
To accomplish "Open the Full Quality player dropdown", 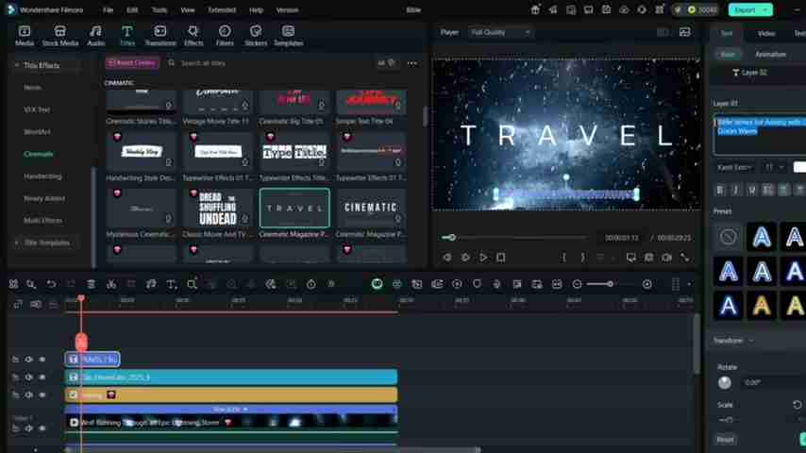I will (x=499, y=32).
